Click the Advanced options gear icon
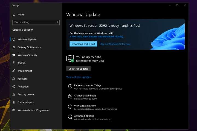The height and width of the screenshot is (131, 197). coord(70,117)
